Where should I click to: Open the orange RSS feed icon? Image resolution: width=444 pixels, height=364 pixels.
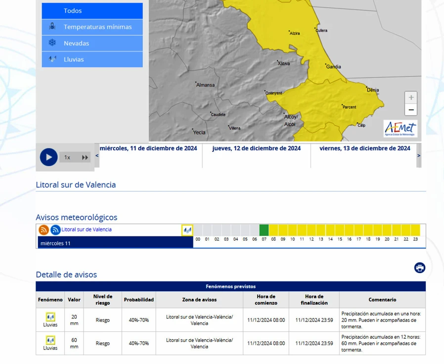44,230
